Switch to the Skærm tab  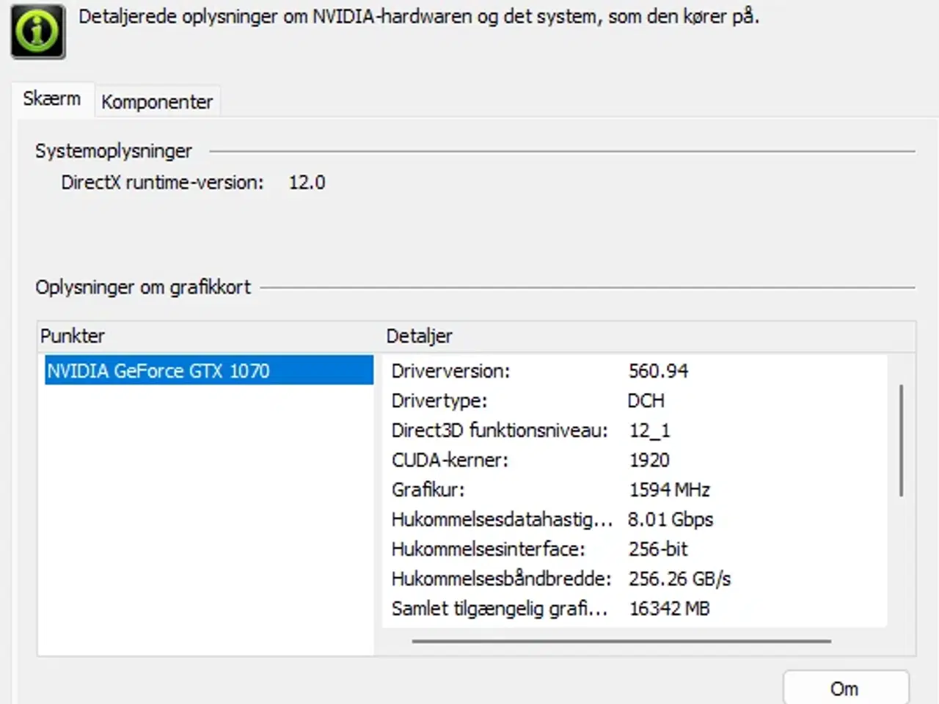pos(51,99)
